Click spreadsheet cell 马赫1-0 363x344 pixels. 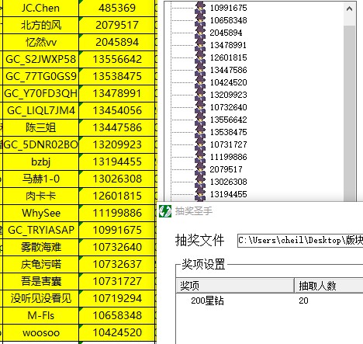point(40,179)
